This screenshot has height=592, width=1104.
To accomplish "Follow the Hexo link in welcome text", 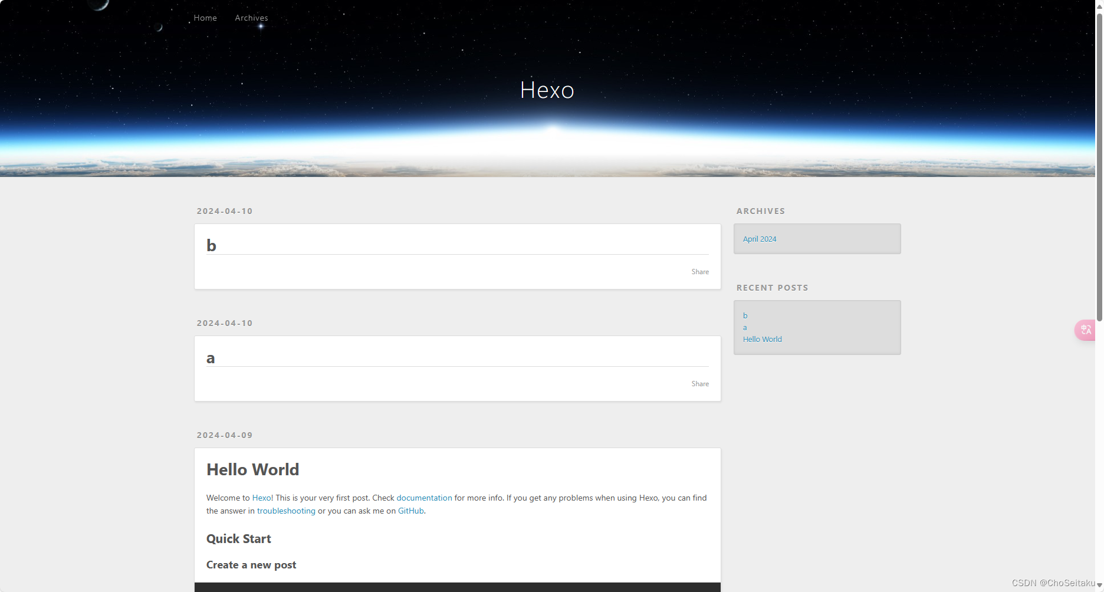I will tap(262, 498).
